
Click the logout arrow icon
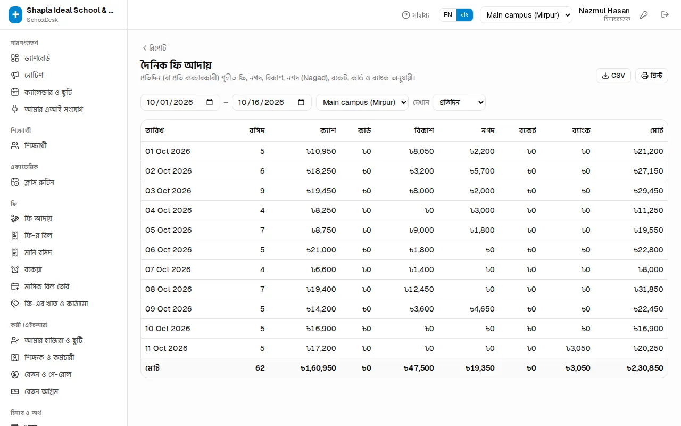point(665,15)
